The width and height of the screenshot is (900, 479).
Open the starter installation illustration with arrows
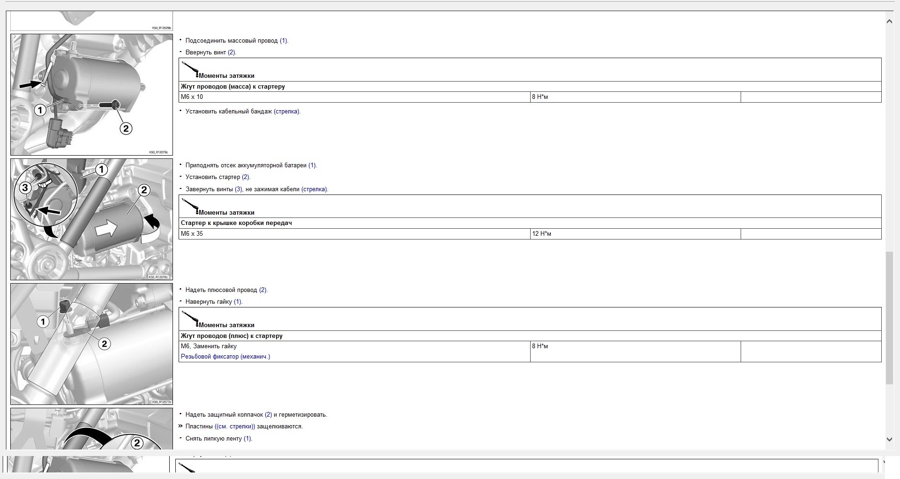click(91, 219)
